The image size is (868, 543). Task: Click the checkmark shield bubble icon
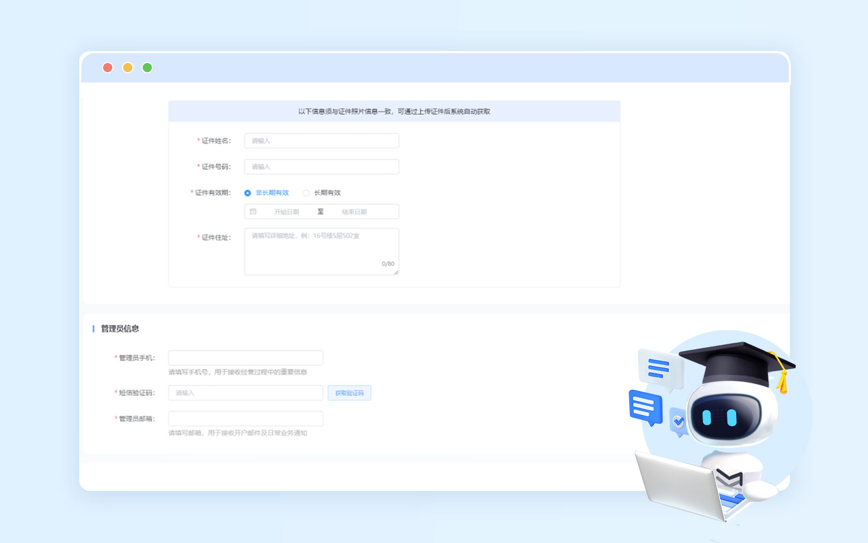click(x=678, y=422)
